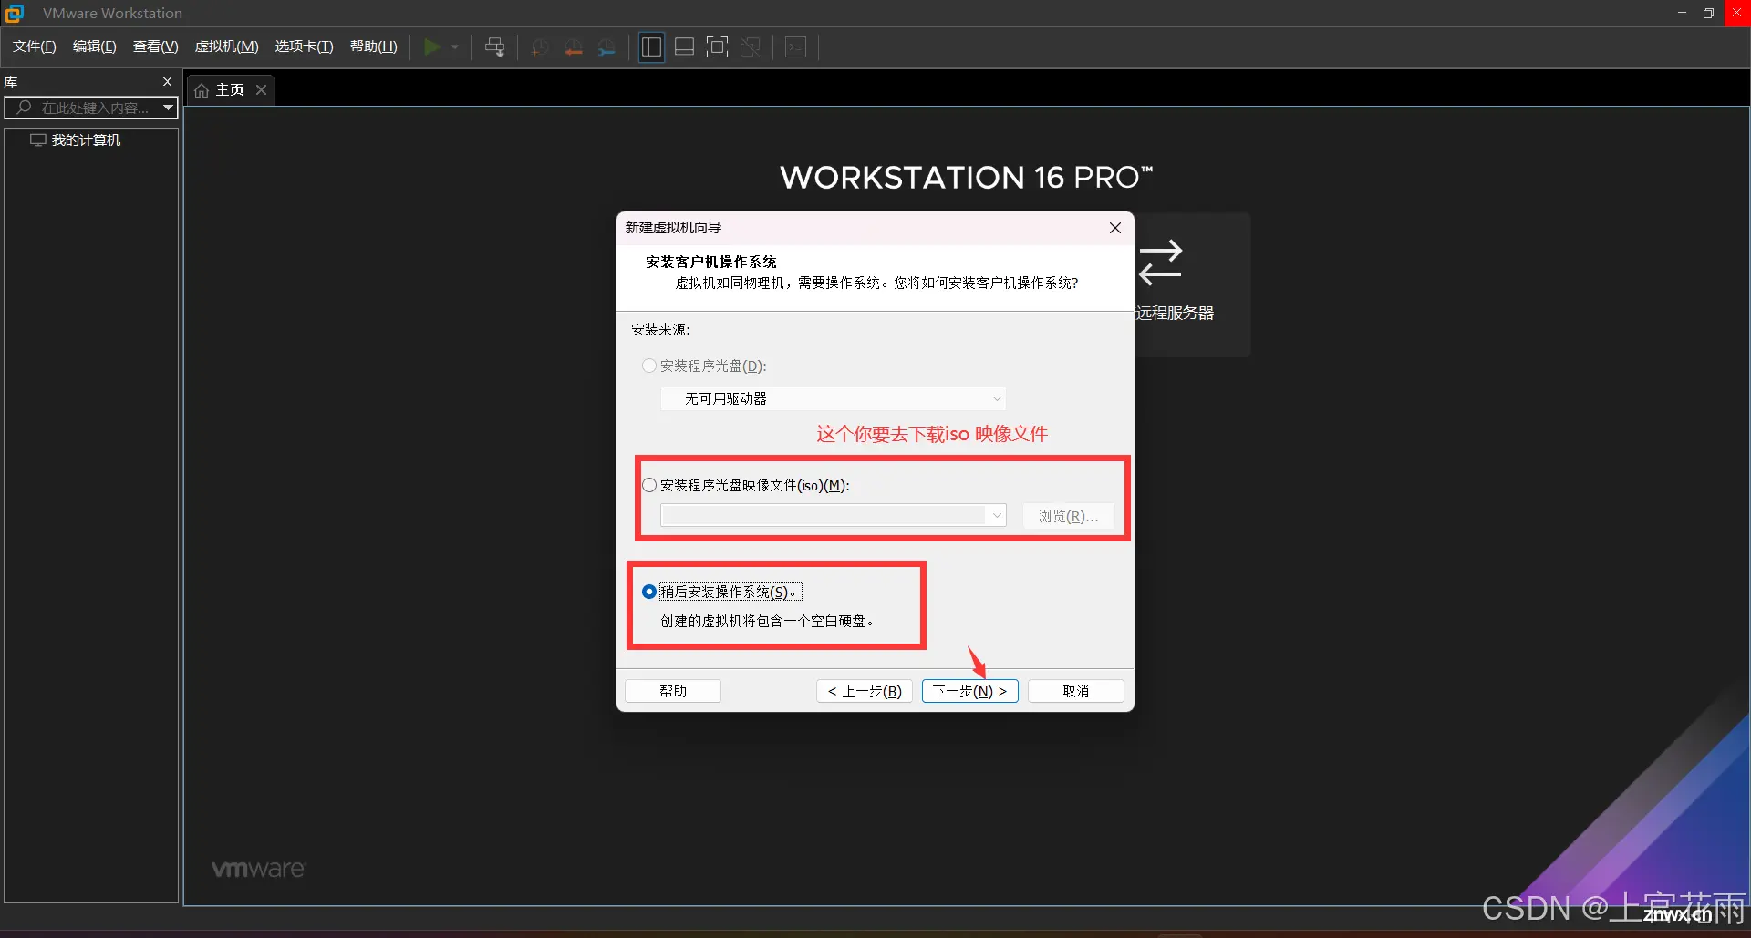Click the green power on play icon
This screenshot has height=938, width=1751.
432,46
